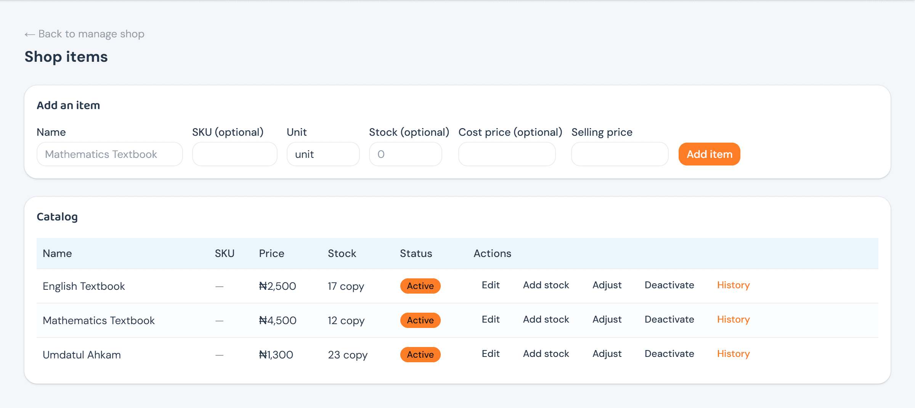Click the SKU column header
The height and width of the screenshot is (408, 915).
(x=225, y=254)
